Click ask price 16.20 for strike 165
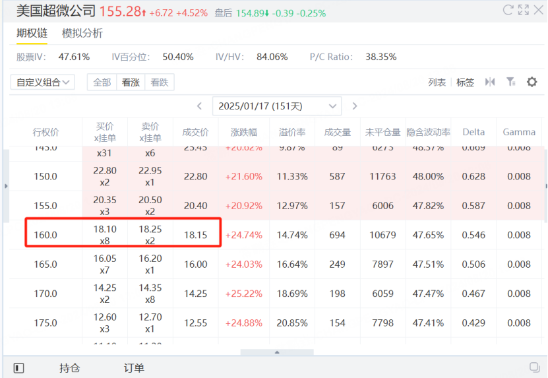548x378 pixels. coord(150,259)
